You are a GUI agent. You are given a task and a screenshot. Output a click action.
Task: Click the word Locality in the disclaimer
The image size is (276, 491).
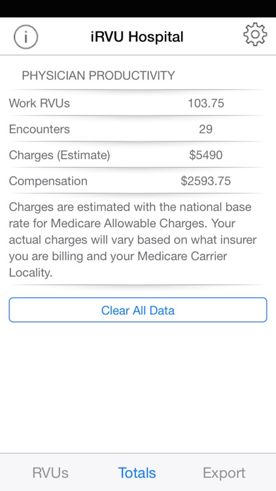29,272
